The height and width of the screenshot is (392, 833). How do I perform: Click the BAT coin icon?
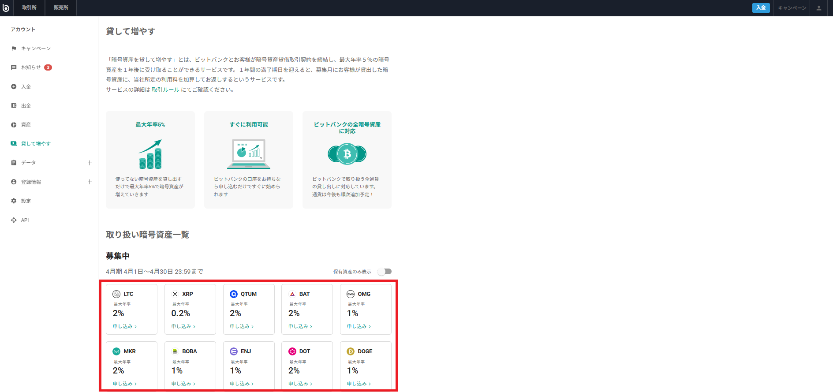pos(292,294)
